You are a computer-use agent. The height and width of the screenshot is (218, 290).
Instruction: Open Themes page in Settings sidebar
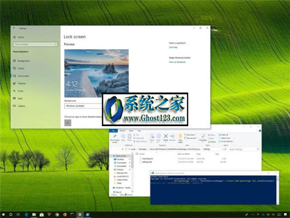pyautogui.click(x=19, y=83)
